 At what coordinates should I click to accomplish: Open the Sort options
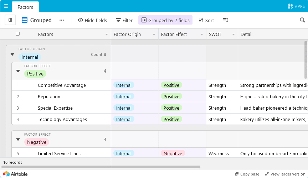point(206,20)
